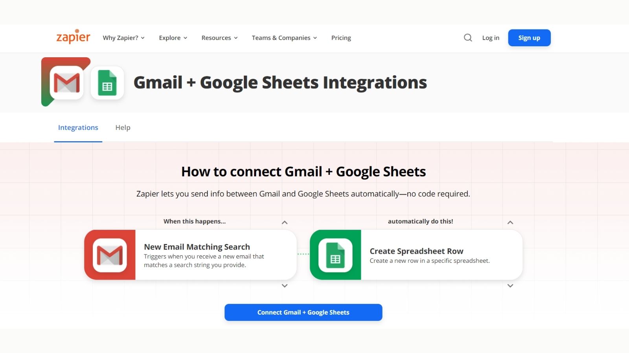Expand the Teams & Companies menu

[x=284, y=38]
